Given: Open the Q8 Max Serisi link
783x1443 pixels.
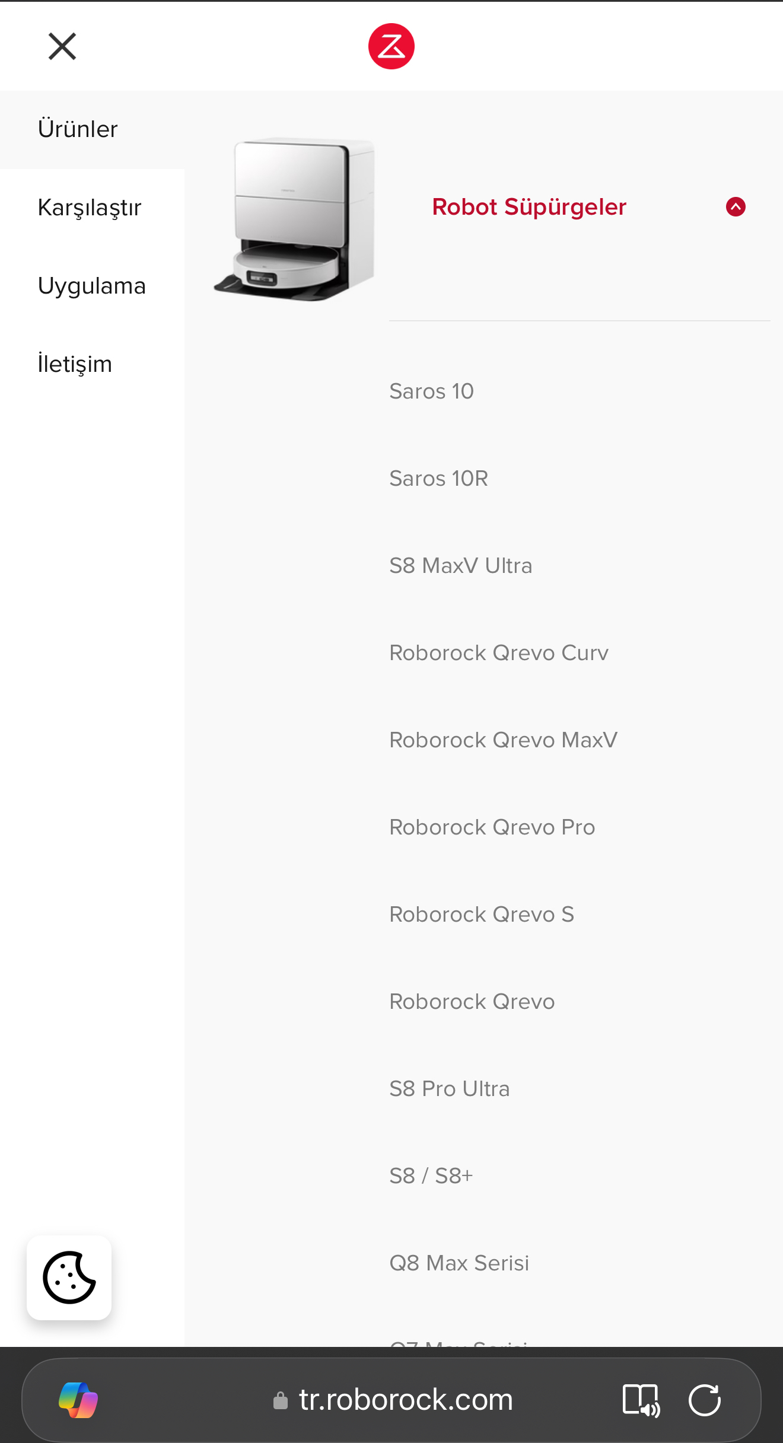Looking at the screenshot, I should tap(459, 1263).
